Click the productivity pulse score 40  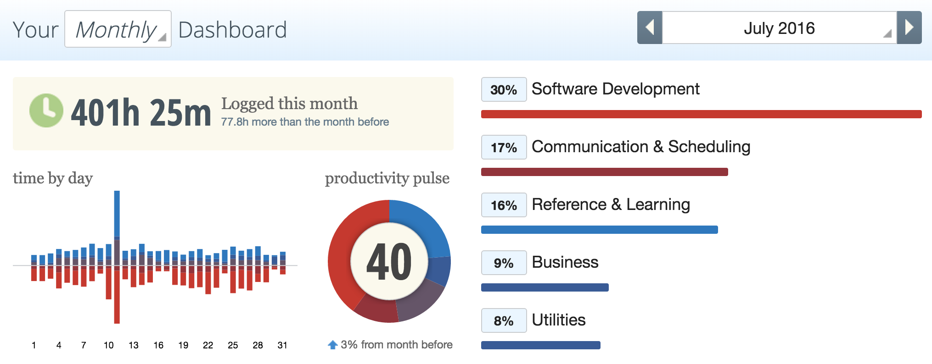(x=389, y=261)
